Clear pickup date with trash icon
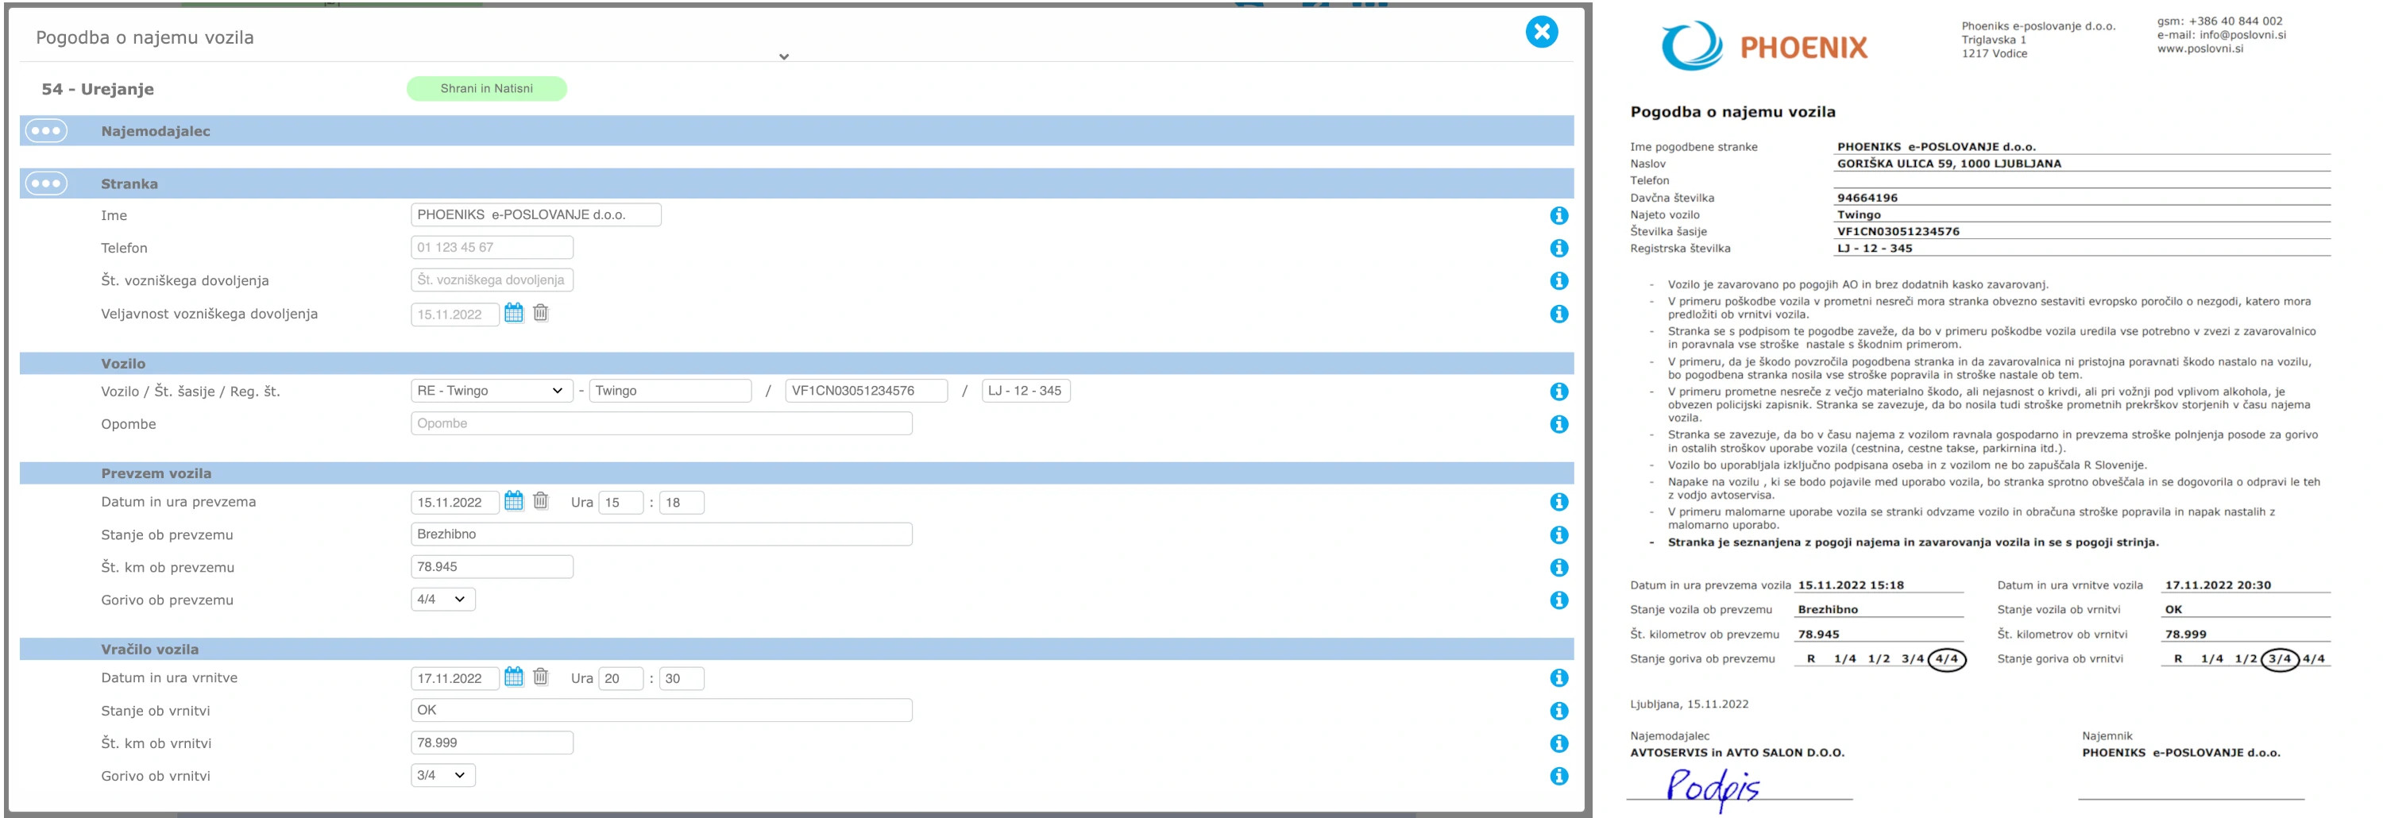 tap(541, 502)
